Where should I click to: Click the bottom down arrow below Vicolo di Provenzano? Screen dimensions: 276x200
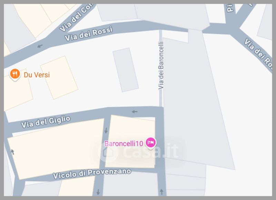tap(98, 192)
